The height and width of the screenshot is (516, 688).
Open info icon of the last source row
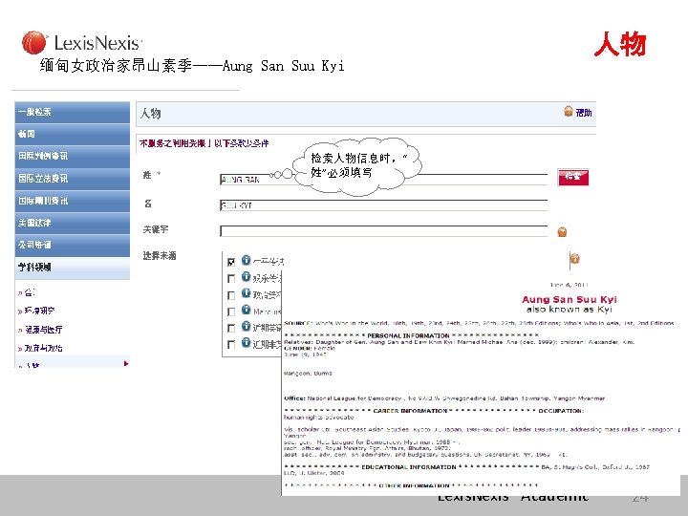coord(247,343)
